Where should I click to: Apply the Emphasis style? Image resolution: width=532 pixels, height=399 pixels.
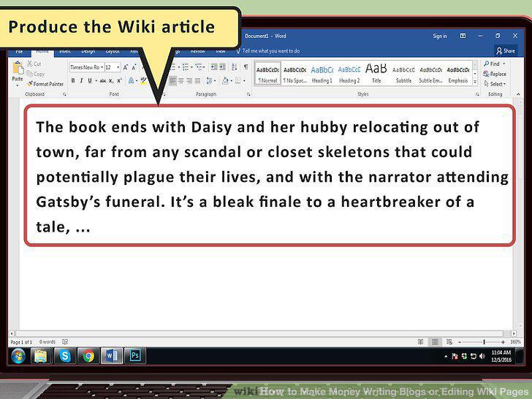(457, 74)
